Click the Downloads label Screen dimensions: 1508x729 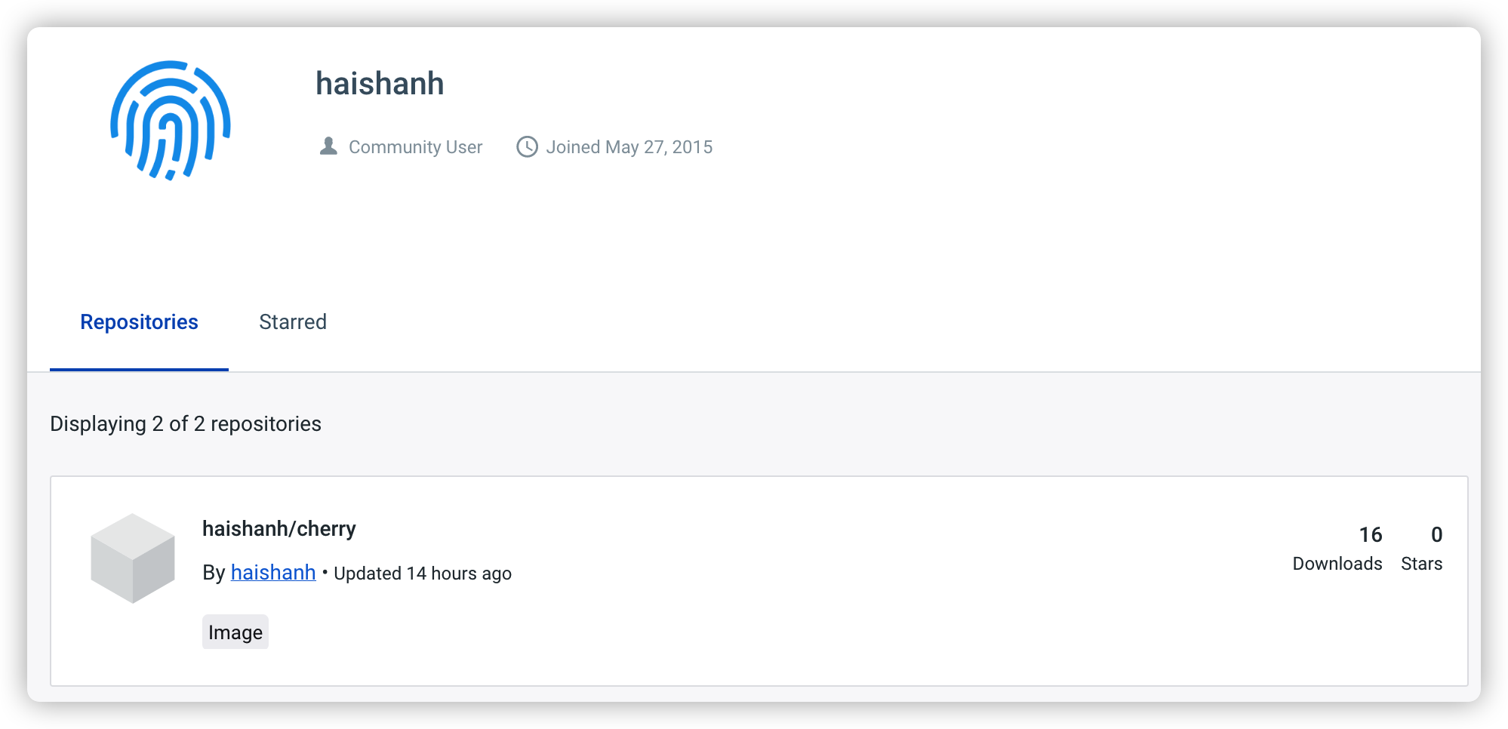(x=1337, y=564)
